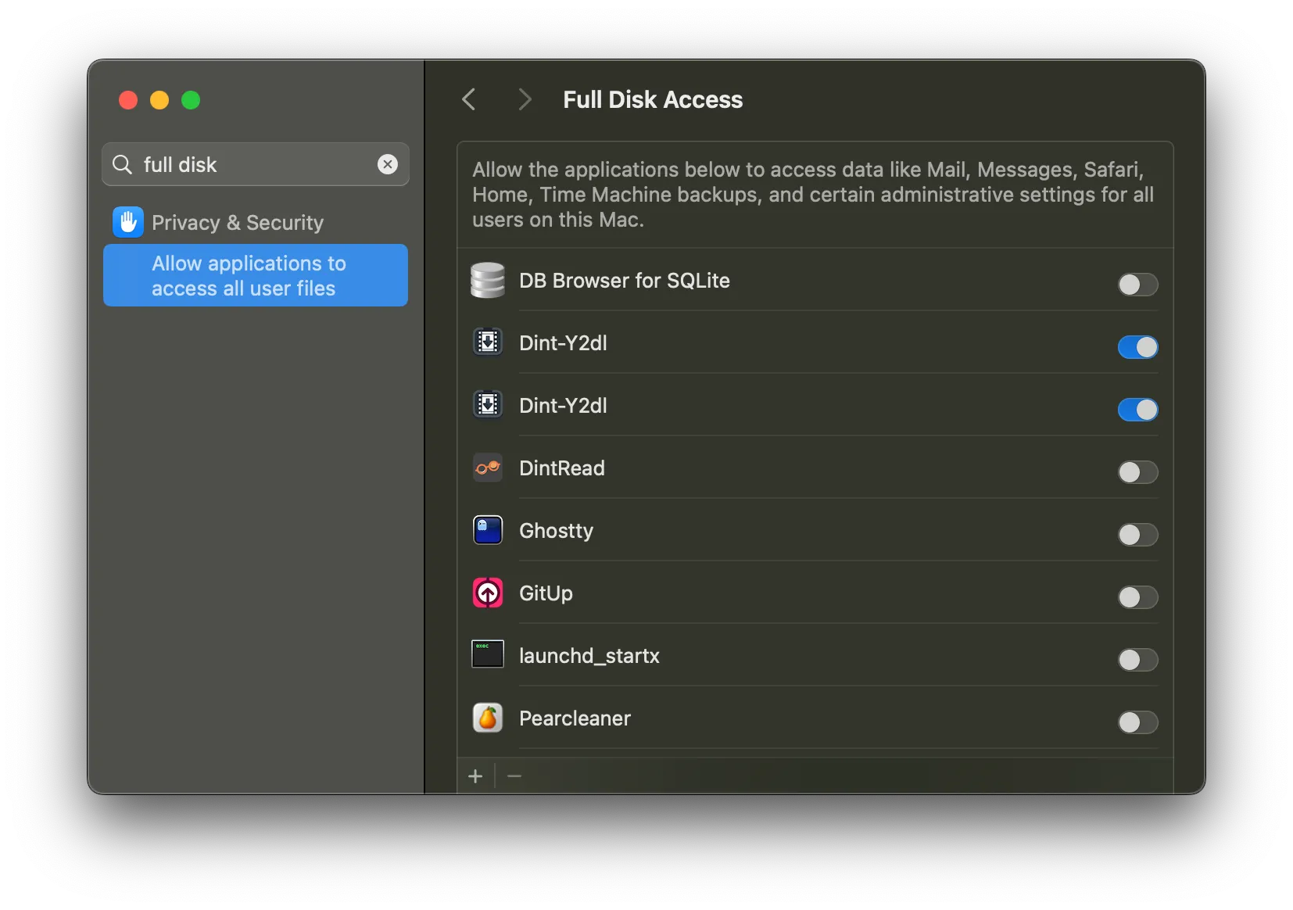Image resolution: width=1293 pixels, height=910 pixels.
Task: Toggle Pearcleaner's access switch
Action: pyautogui.click(x=1137, y=722)
